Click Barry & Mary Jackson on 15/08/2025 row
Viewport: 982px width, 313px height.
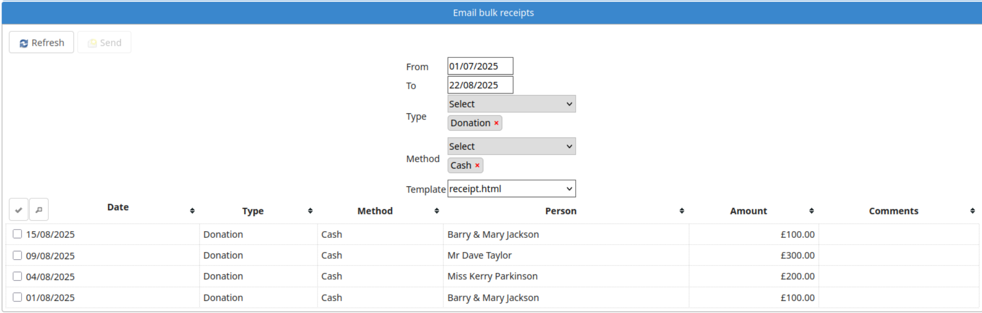coord(493,234)
